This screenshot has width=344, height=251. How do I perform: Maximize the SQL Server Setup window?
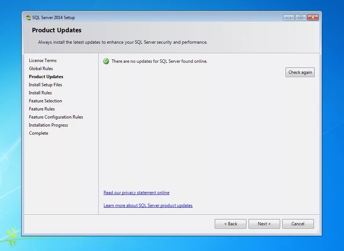click(301, 18)
